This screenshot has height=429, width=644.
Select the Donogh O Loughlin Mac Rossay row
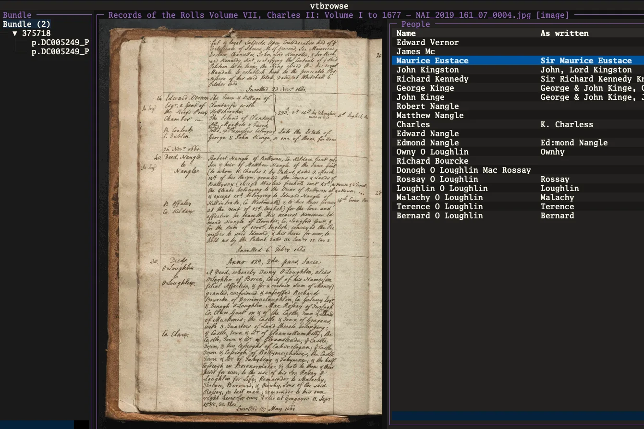point(518,170)
